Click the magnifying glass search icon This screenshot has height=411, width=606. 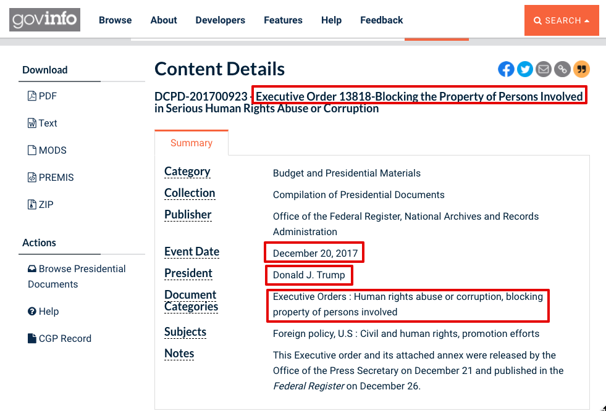coord(537,20)
